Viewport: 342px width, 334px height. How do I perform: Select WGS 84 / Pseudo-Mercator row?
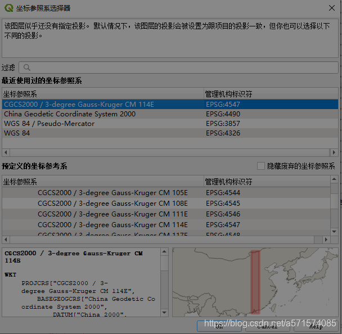tap(170, 124)
